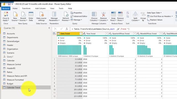Switch to the Transform ribbon tab
The width and height of the screenshot is (177, 99).
[26, 9]
